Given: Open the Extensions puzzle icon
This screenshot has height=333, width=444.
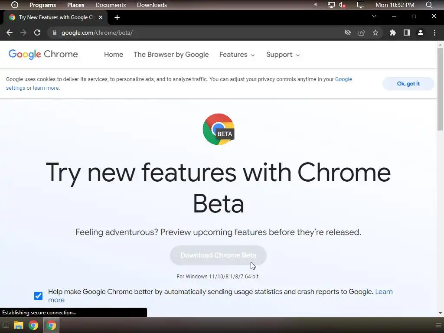Looking at the screenshot, I should [392, 33].
